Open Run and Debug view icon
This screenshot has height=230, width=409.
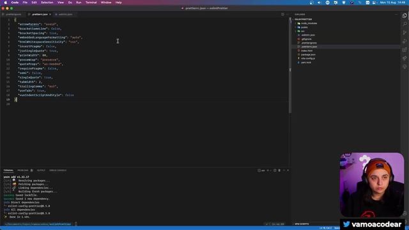405,41
